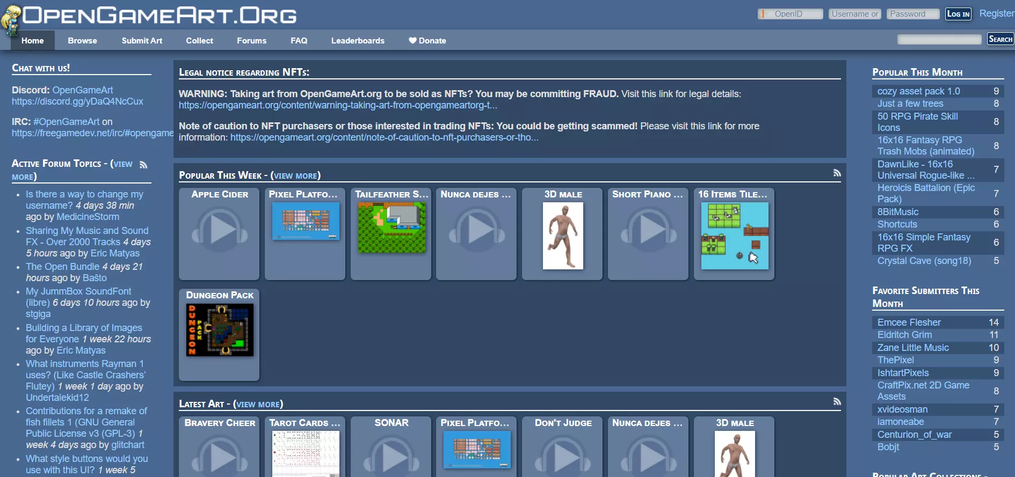
Task: Open the Collect menu item
Action: [x=199, y=40]
